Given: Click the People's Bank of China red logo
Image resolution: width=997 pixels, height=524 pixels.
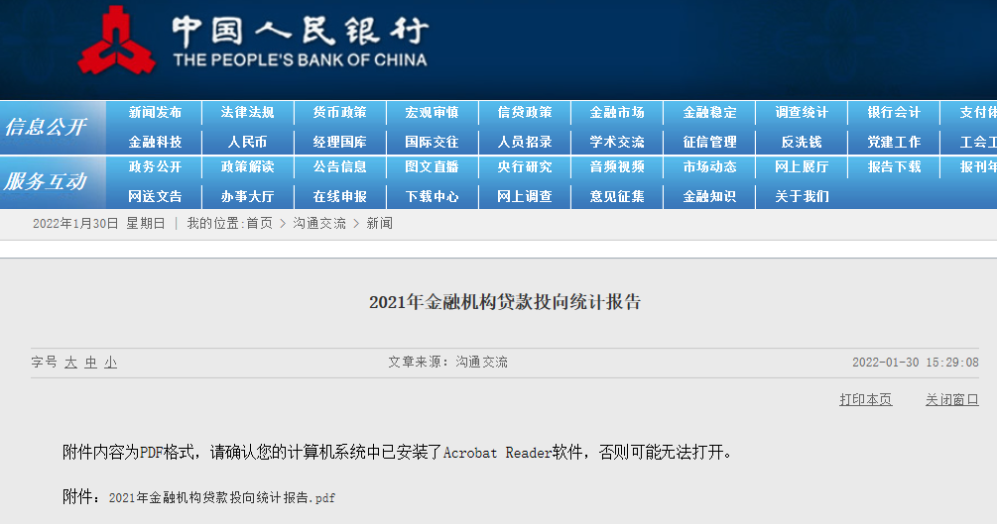Looking at the screenshot, I should [x=115, y=42].
